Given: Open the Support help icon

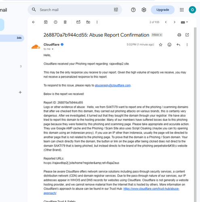Looking at the screenshot, I should tap(133, 10).
